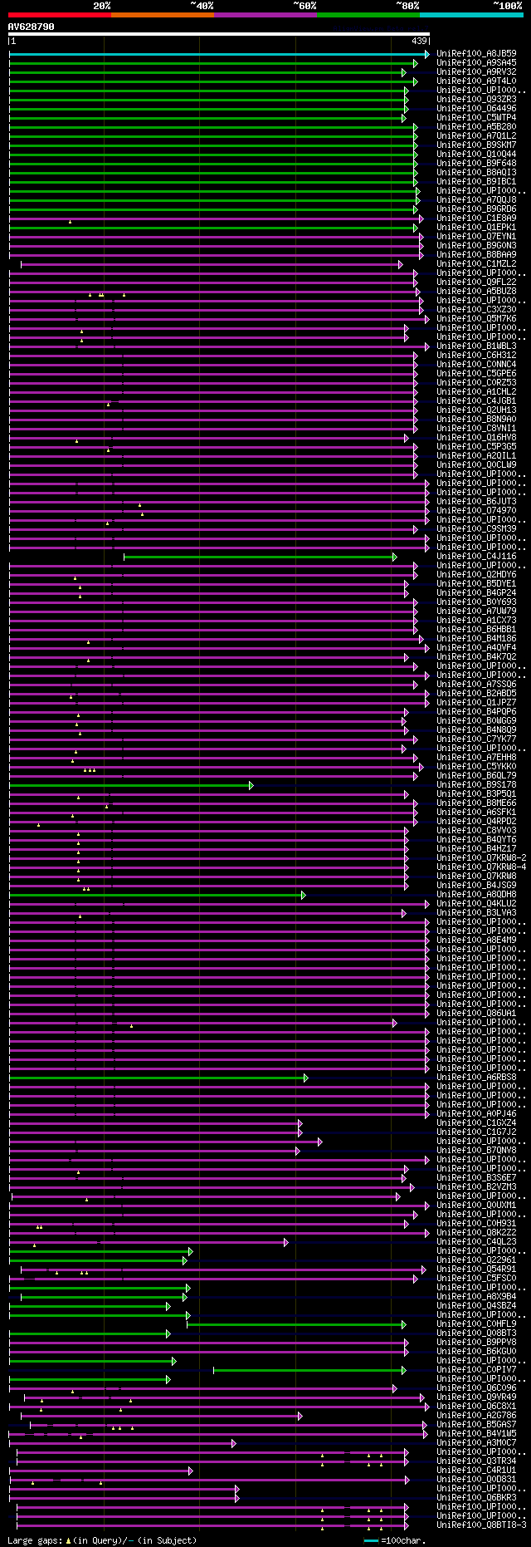Click the green alignment bar for UniRef100_C4J116
Screen dimensions: 531x1547
point(261,557)
